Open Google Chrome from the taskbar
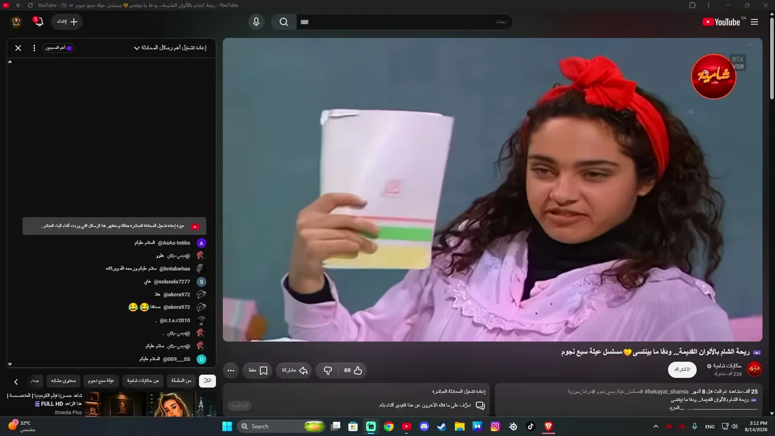 [x=389, y=426]
